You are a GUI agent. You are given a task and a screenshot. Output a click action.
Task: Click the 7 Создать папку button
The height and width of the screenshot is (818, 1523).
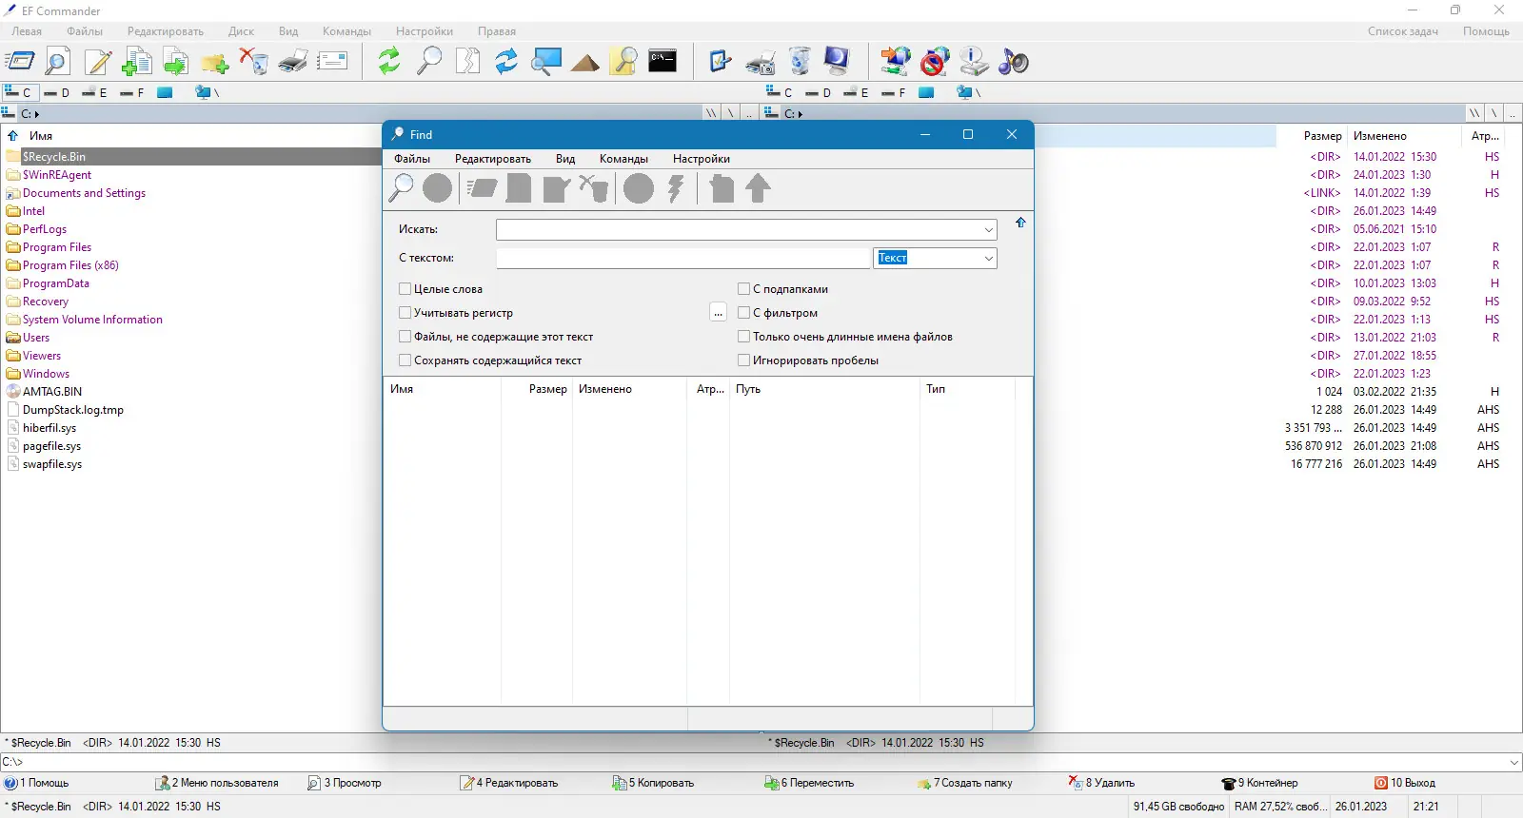(x=965, y=783)
